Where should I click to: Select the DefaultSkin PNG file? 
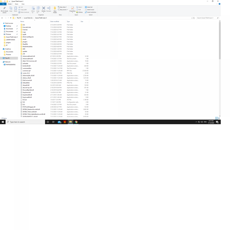26,83
